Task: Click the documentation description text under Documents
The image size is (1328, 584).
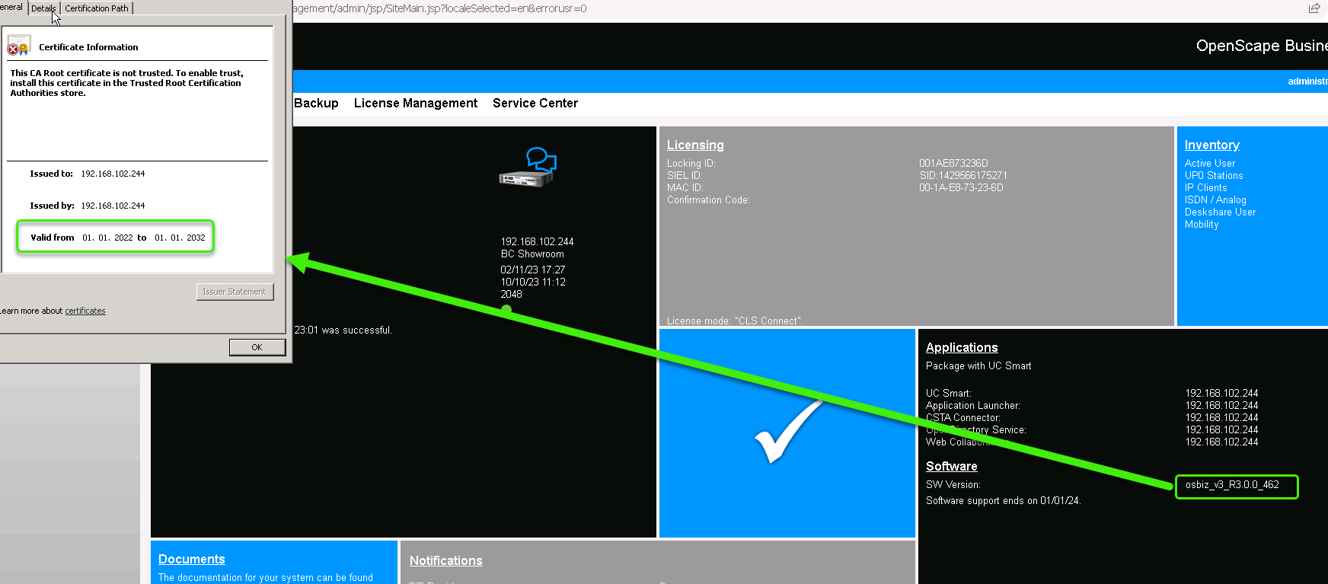Action: coord(266,578)
